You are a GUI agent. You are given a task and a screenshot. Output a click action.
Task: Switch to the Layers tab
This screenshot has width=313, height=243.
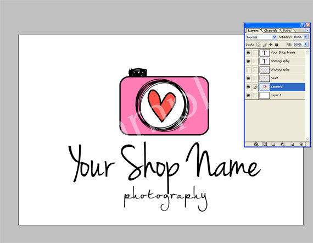pyautogui.click(x=253, y=31)
